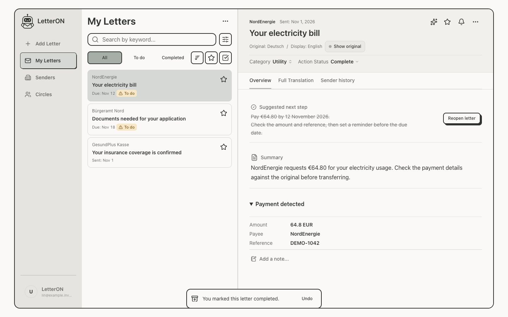Select the To do filter tab
The width and height of the screenshot is (508, 317).
tap(139, 58)
